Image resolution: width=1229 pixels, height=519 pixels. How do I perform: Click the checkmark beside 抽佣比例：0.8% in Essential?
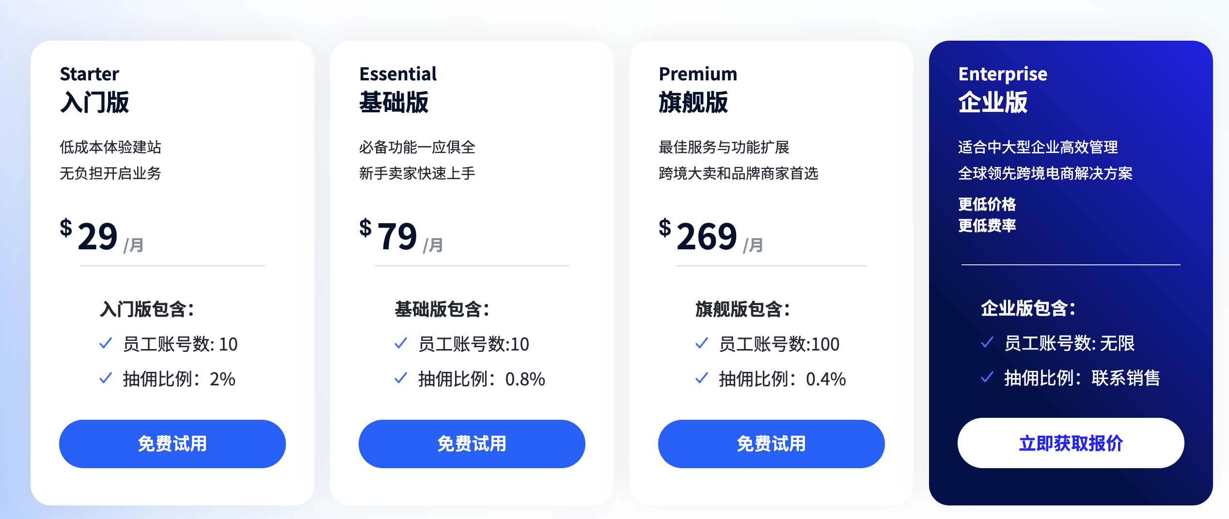pyautogui.click(x=401, y=380)
